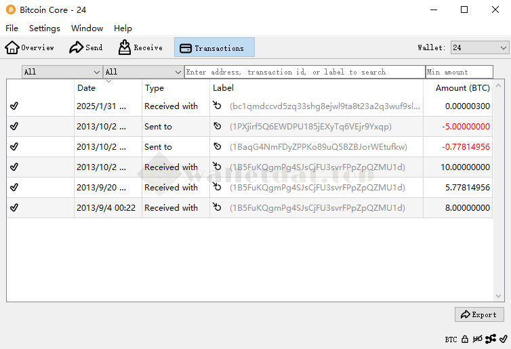Sort by the Amount (BTC) column header

(462, 88)
